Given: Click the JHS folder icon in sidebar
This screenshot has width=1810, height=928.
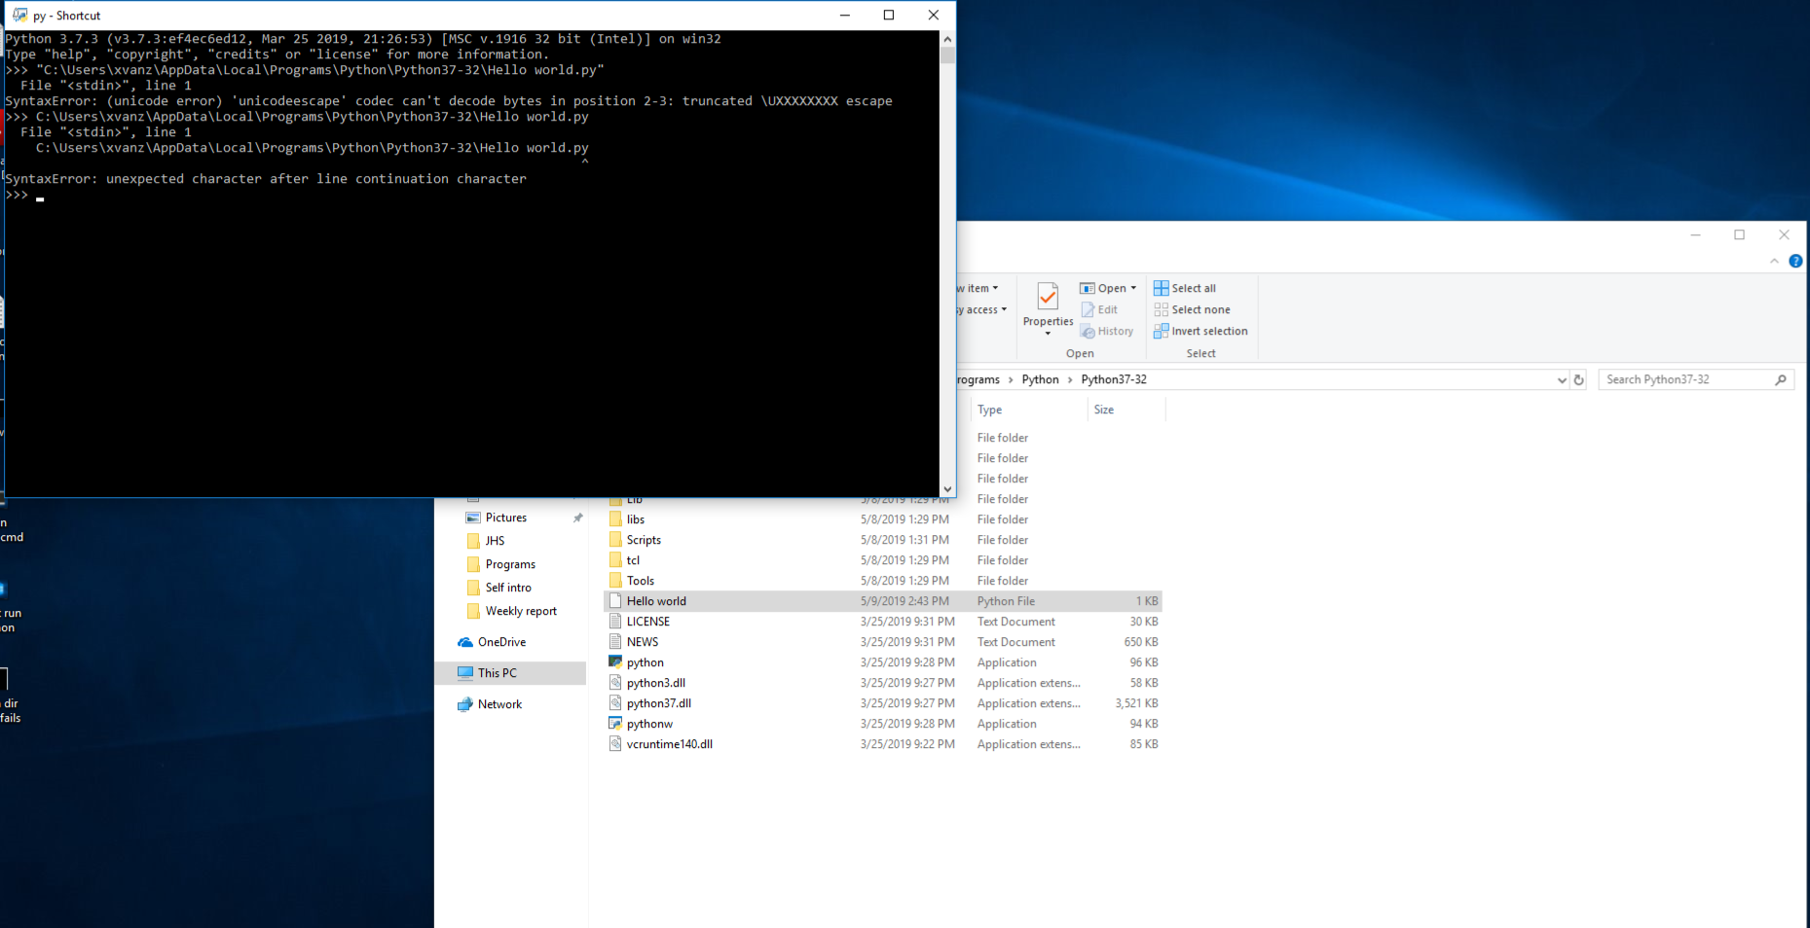Looking at the screenshot, I should (x=473, y=541).
